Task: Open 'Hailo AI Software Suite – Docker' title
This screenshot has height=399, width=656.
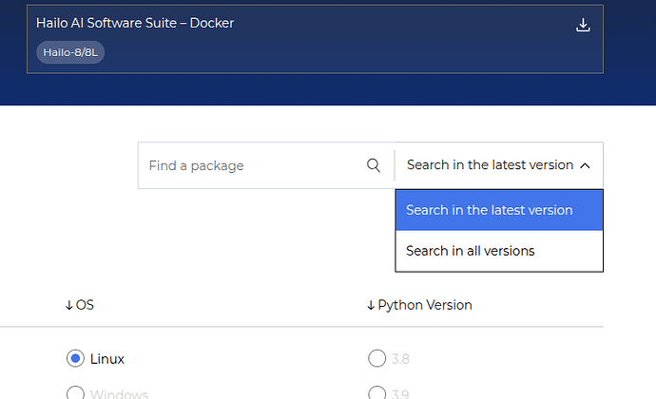Action: (x=135, y=23)
